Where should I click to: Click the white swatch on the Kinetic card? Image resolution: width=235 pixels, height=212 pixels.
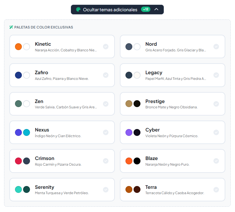tap(27, 47)
